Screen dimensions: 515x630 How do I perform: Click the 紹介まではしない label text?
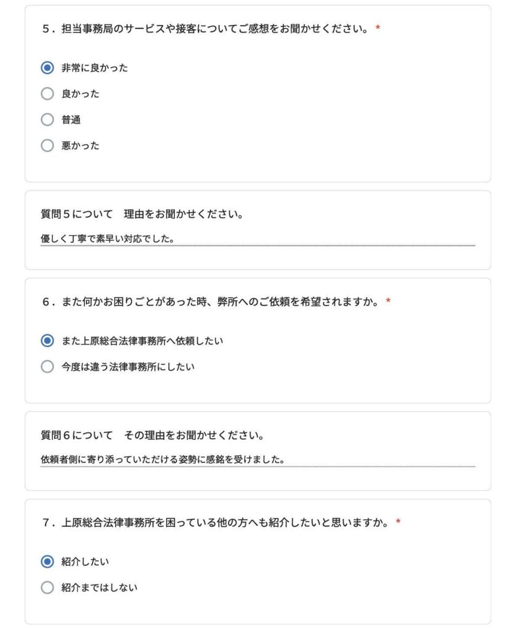click(99, 588)
